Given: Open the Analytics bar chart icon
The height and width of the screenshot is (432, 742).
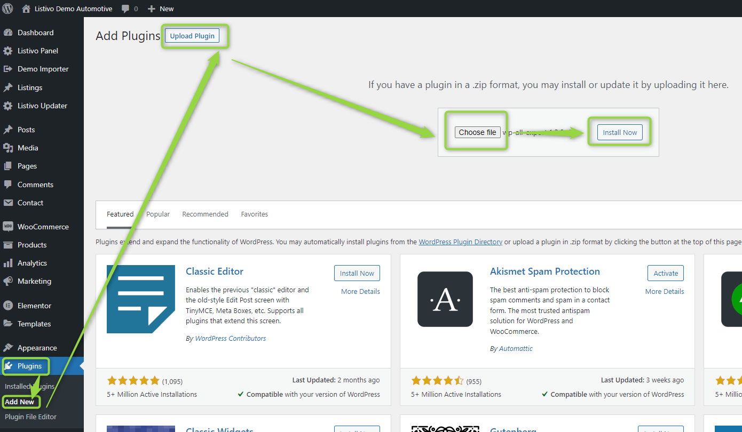Looking at the screenshot, I should coord(8,263).
